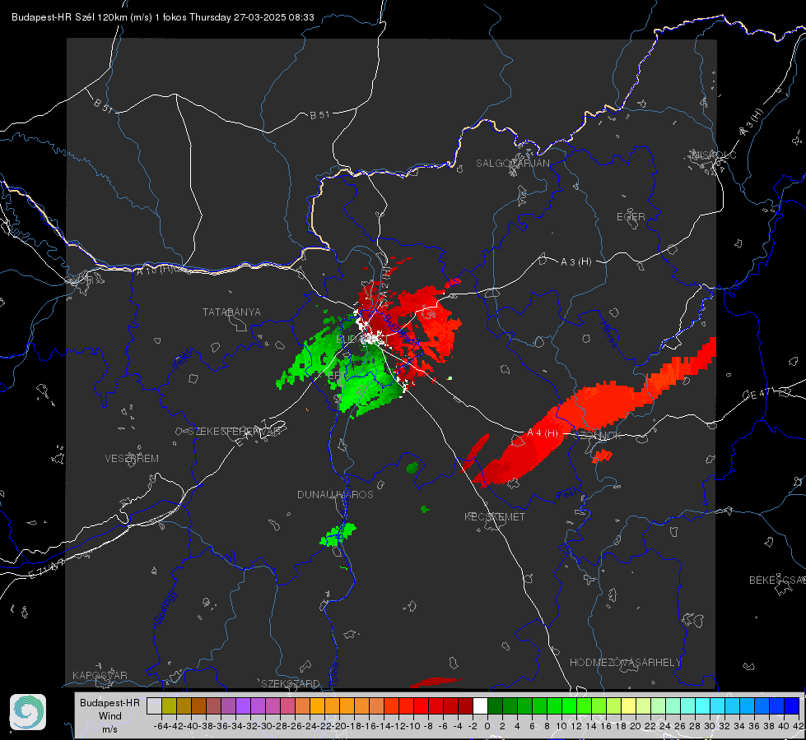The image size is (806, 740).
Task: Pick the cyan swatch between 28 and 30
Action: tap(703, 705)
